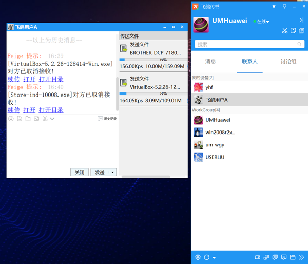Toggle the pin window on top button

coord(284,7)
